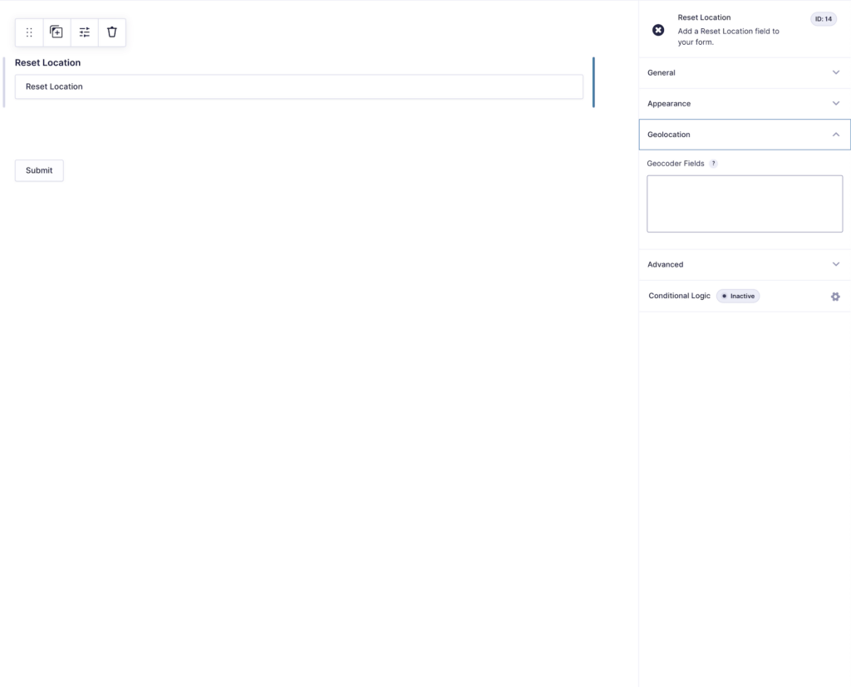
Task: Delete the field using the trash icon
Action: (x=111, y=32)
